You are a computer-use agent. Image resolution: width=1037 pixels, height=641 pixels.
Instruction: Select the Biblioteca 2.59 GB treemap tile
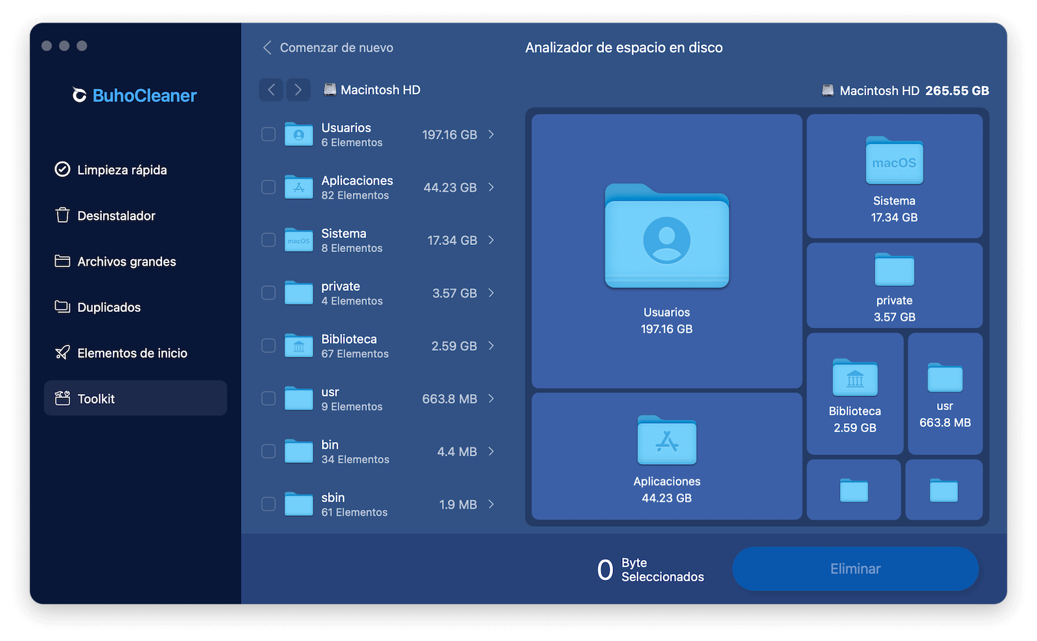click(855, 393)
